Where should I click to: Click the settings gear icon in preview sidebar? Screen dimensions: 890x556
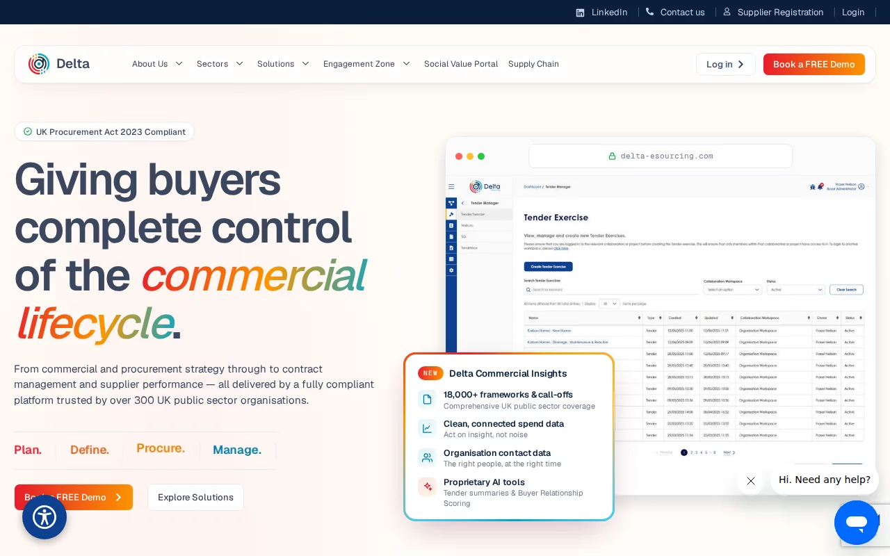pyautogui.click(x=451, y=270)
